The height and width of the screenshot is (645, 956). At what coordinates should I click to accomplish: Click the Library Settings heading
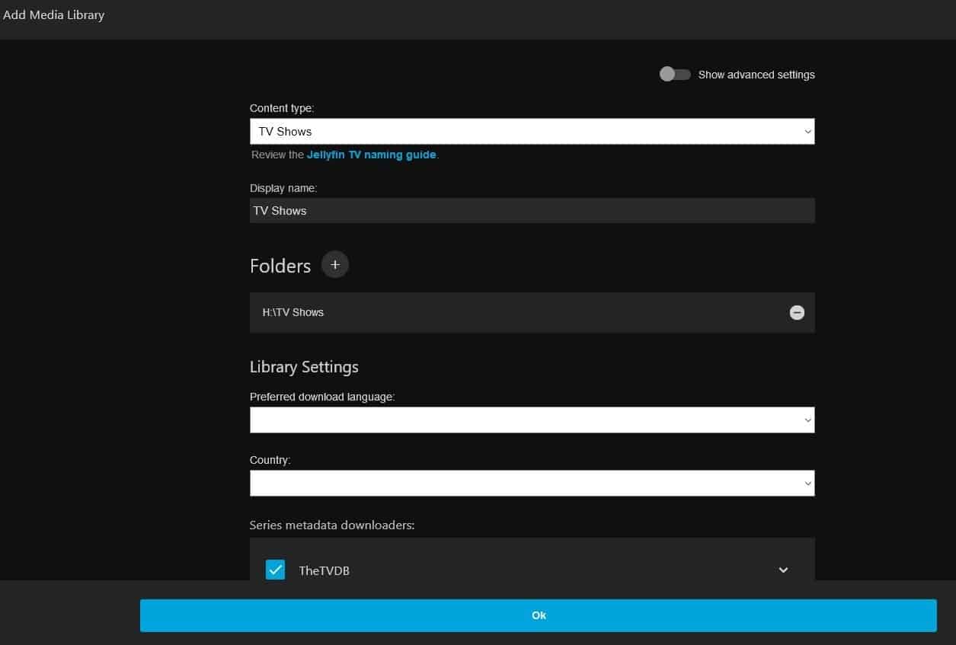click(x=304, y=367)
